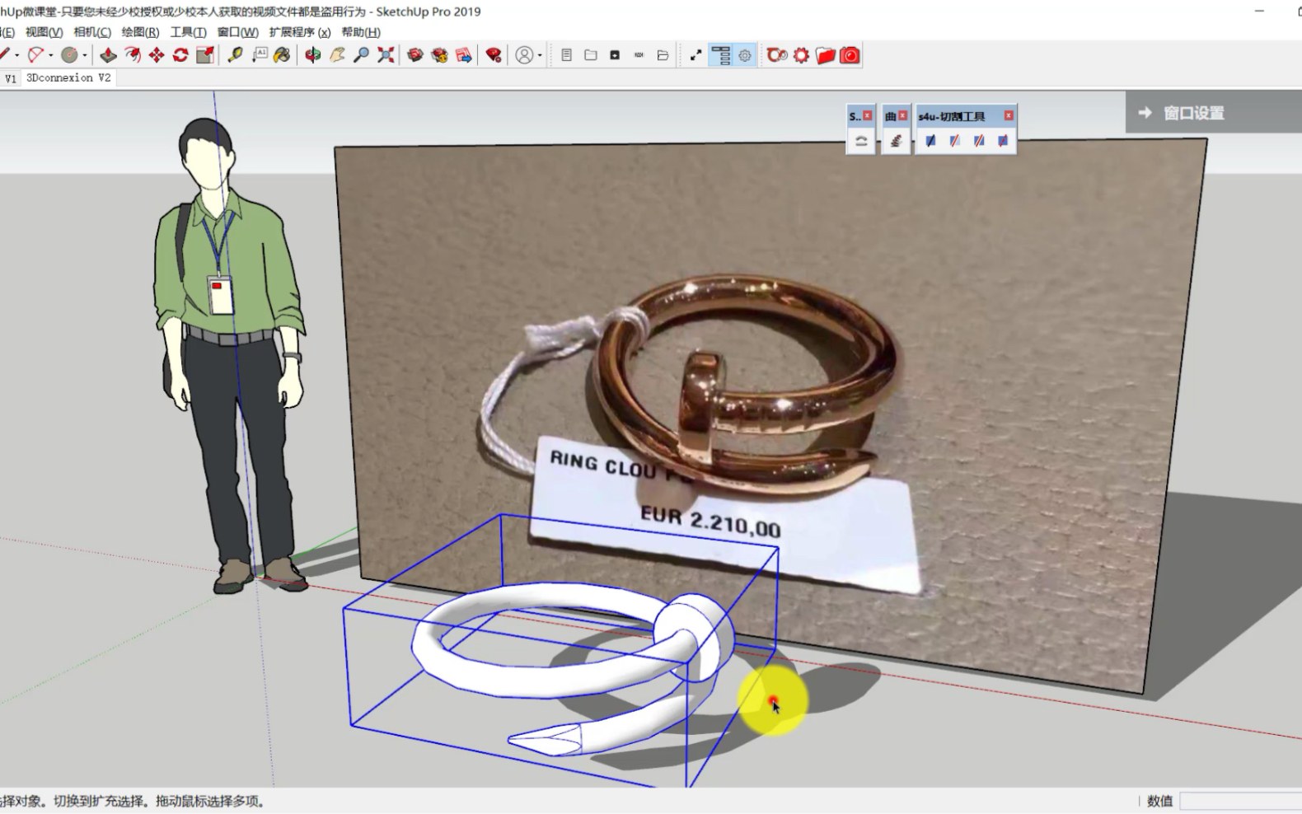Select the Circle shape tool
Image resolution: width=1302 pixels, height=814 pixels.
(x=69, y=55)
